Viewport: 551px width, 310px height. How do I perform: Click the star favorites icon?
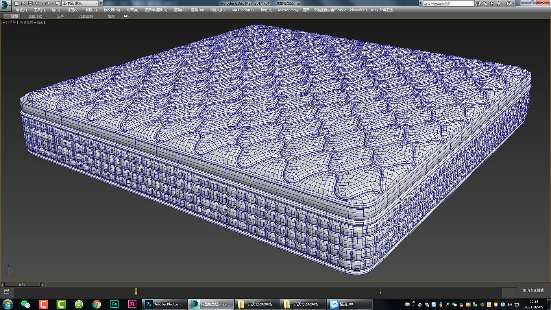pyautogui.click(x=498, y=3)
